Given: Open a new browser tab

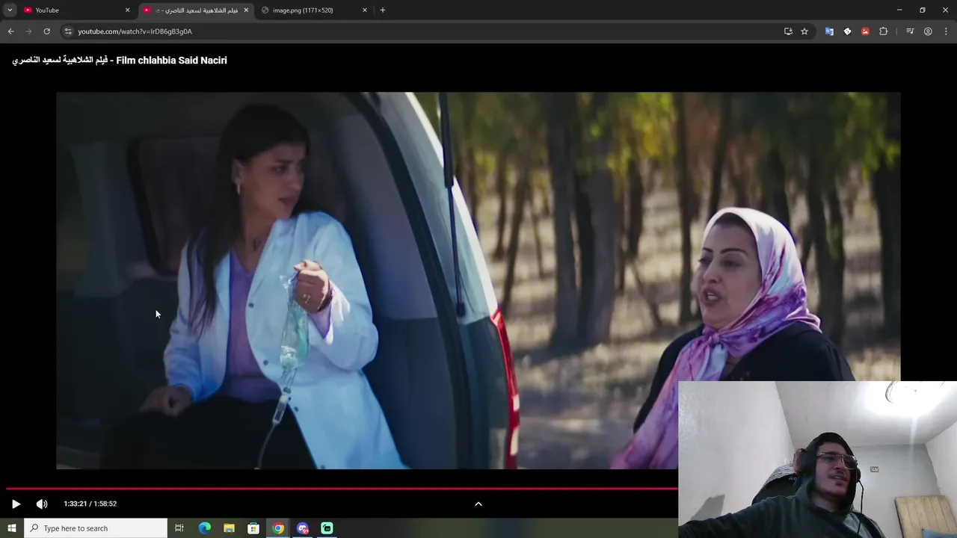Looking at the screenshot, I should click(383, 10).
